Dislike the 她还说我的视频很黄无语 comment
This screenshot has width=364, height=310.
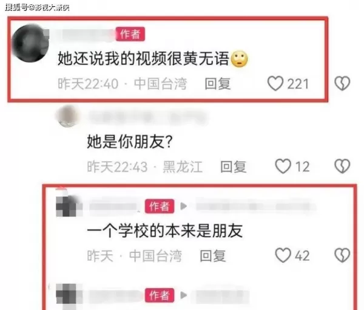[342, 83]
